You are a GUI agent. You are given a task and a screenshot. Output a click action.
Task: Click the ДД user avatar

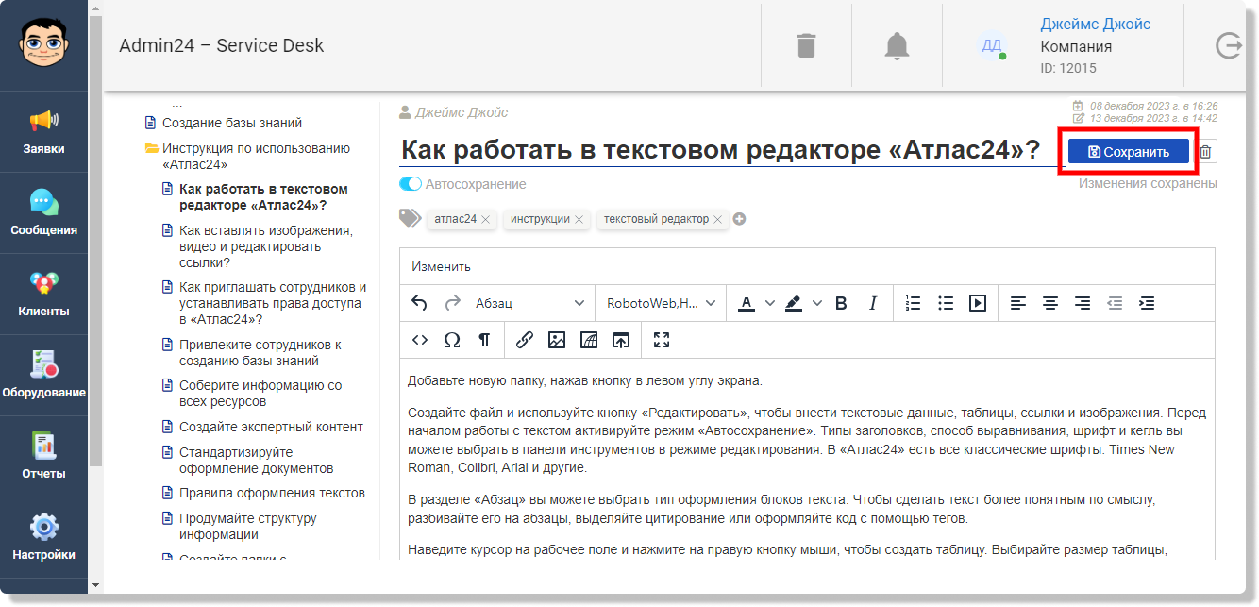[x=992, y=45]
